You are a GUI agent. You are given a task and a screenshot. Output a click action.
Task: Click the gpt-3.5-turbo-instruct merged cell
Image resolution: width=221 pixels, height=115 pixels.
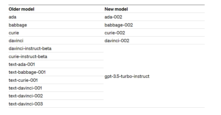point(127,76)
